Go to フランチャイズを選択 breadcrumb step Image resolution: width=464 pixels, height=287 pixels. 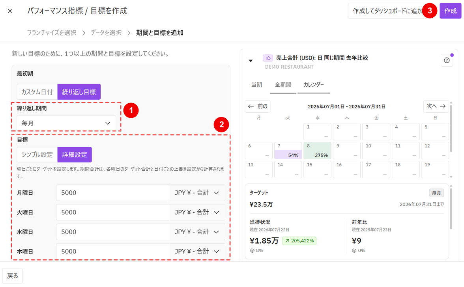point(52,33)
